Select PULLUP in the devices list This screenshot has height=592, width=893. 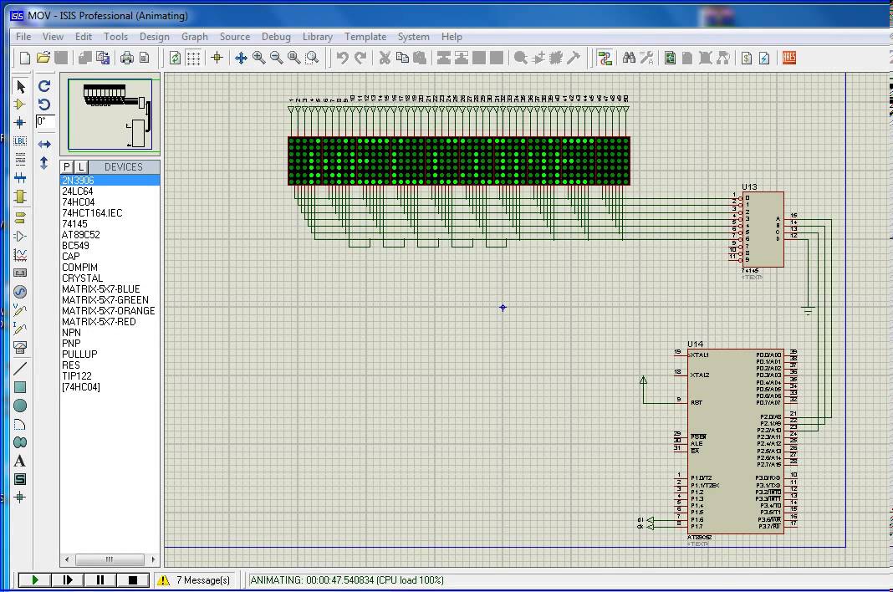(x=79, y=354)
